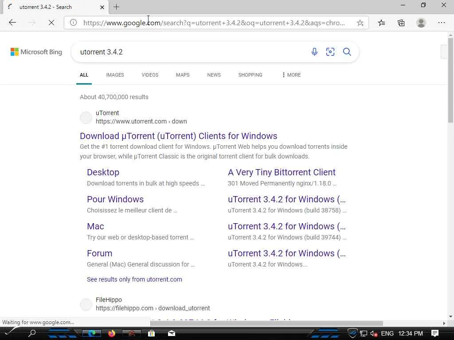The height and width of the screenshot is (340, 454).
Task: Open the clock showing 12:34 PM
Action: tap(410, 333)
